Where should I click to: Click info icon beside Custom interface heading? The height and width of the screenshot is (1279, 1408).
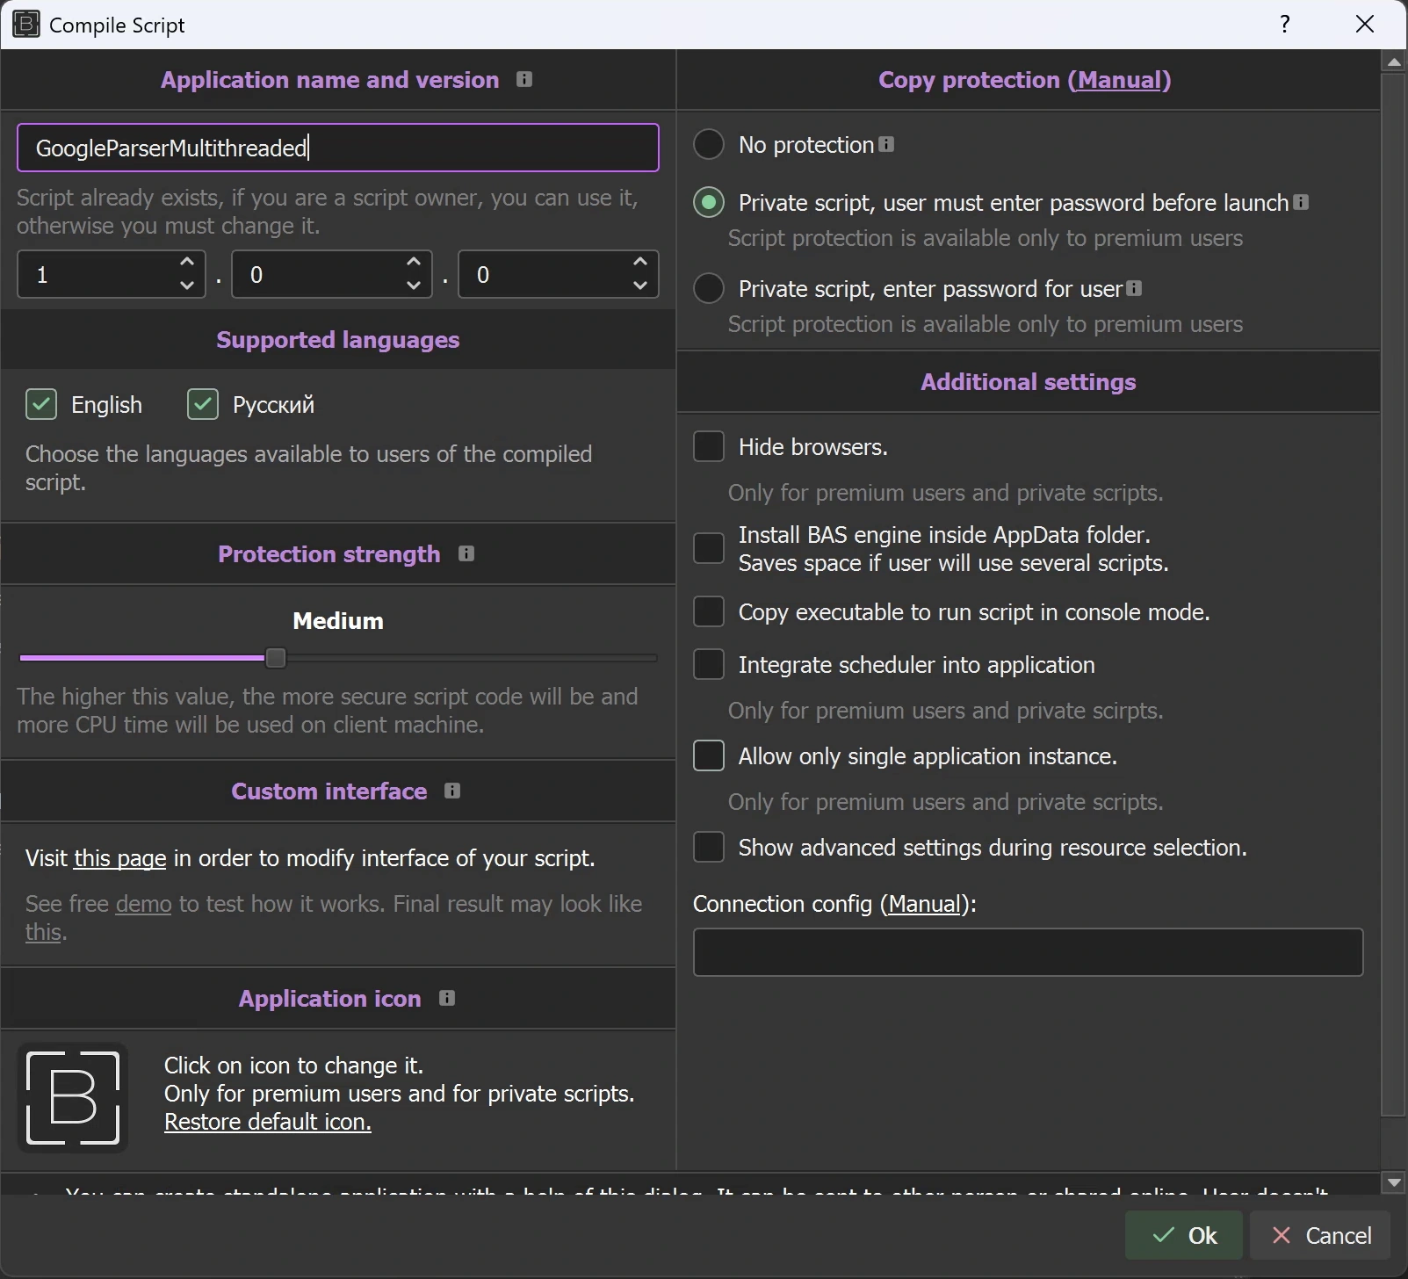452,791
